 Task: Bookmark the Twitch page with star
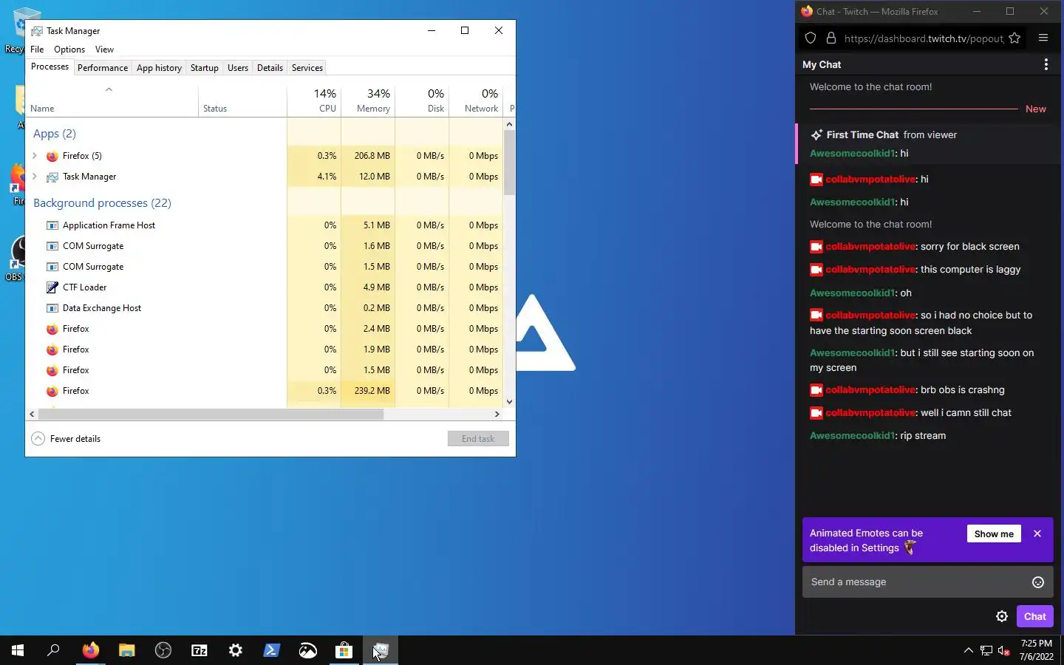tap(1014, 38)
